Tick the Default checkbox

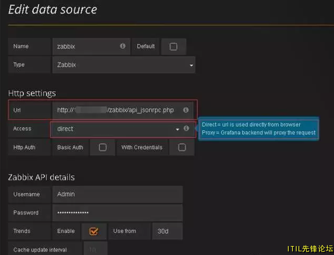point(174,46)
